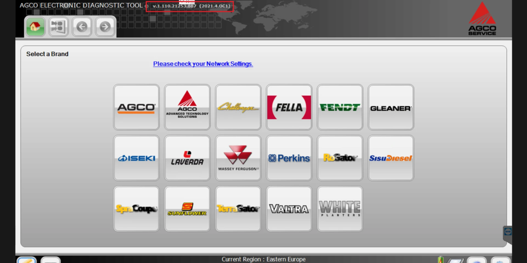The width and height of the screenshot is (527, 263).
Task: Click the TeamViewer side panel tab
Action: click(x=508, y=232)
